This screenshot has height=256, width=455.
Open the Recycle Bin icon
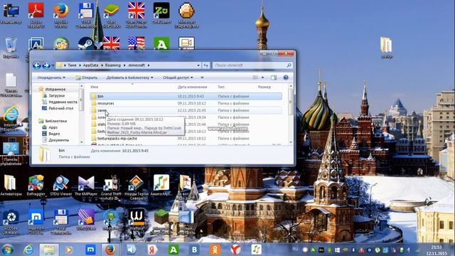(x=11, y=48)
